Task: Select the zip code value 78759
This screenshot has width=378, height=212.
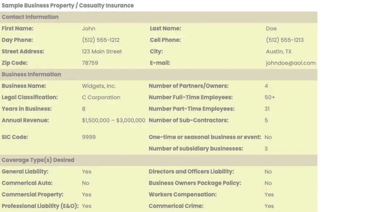Action: pos(90,63)
